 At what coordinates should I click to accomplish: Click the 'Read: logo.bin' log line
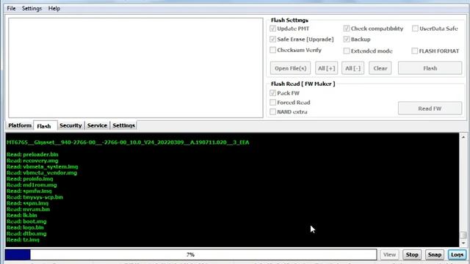click(x=25, y=227)
